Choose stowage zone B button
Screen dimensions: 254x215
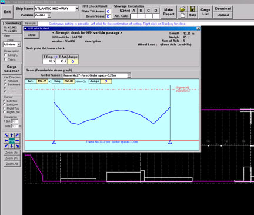click(141, 11)
